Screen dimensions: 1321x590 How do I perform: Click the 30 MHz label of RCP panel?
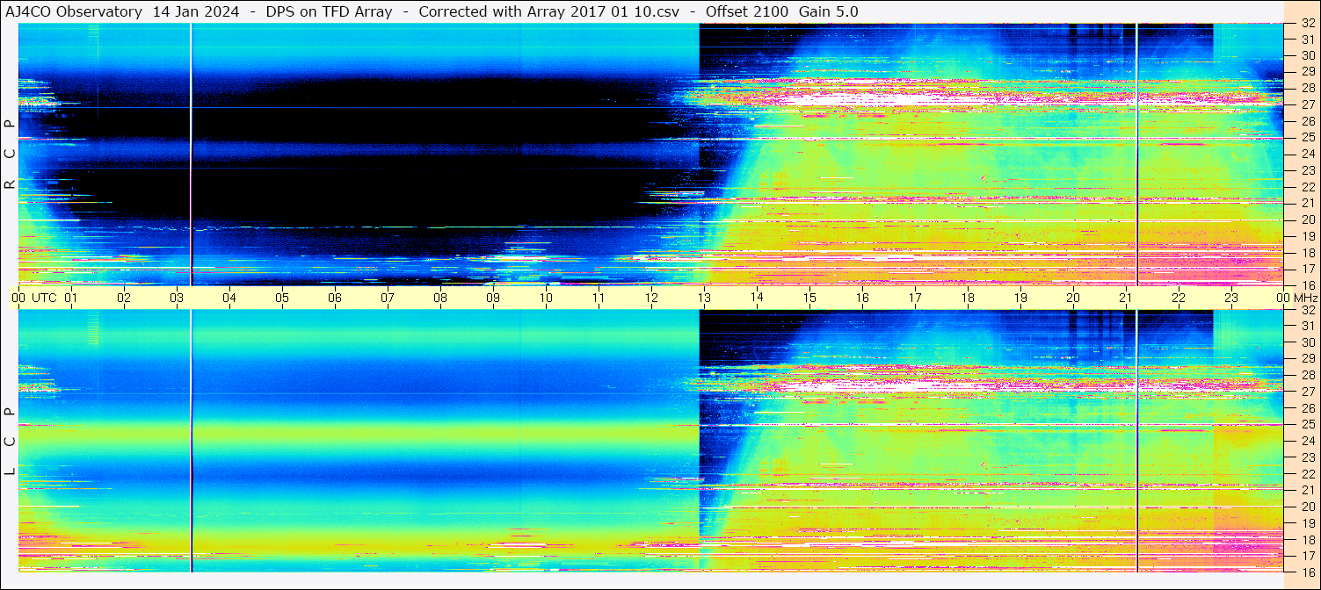pyautogui.click(x=1308, y=55)
